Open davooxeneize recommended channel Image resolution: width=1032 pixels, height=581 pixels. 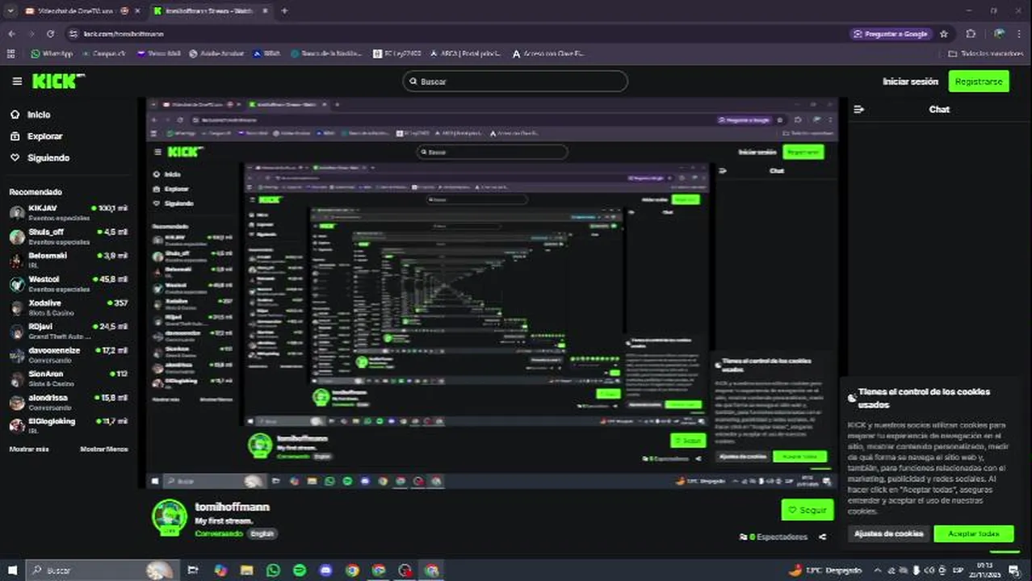pos(69,355)
